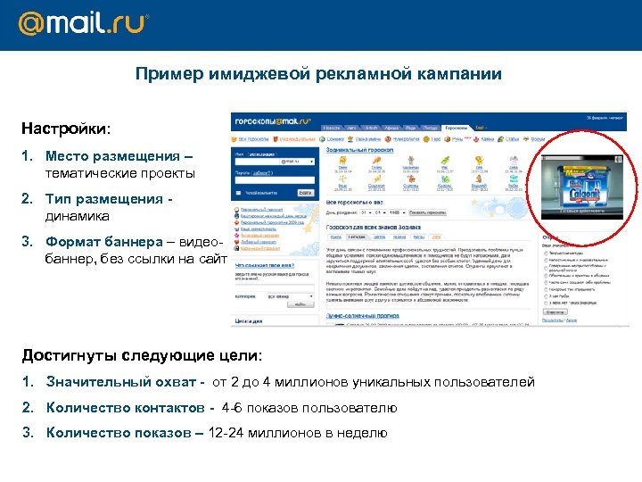Open the Cancer (Рак) zodiac icon
This screenshot has height=482, width=642.
(445, 161)
